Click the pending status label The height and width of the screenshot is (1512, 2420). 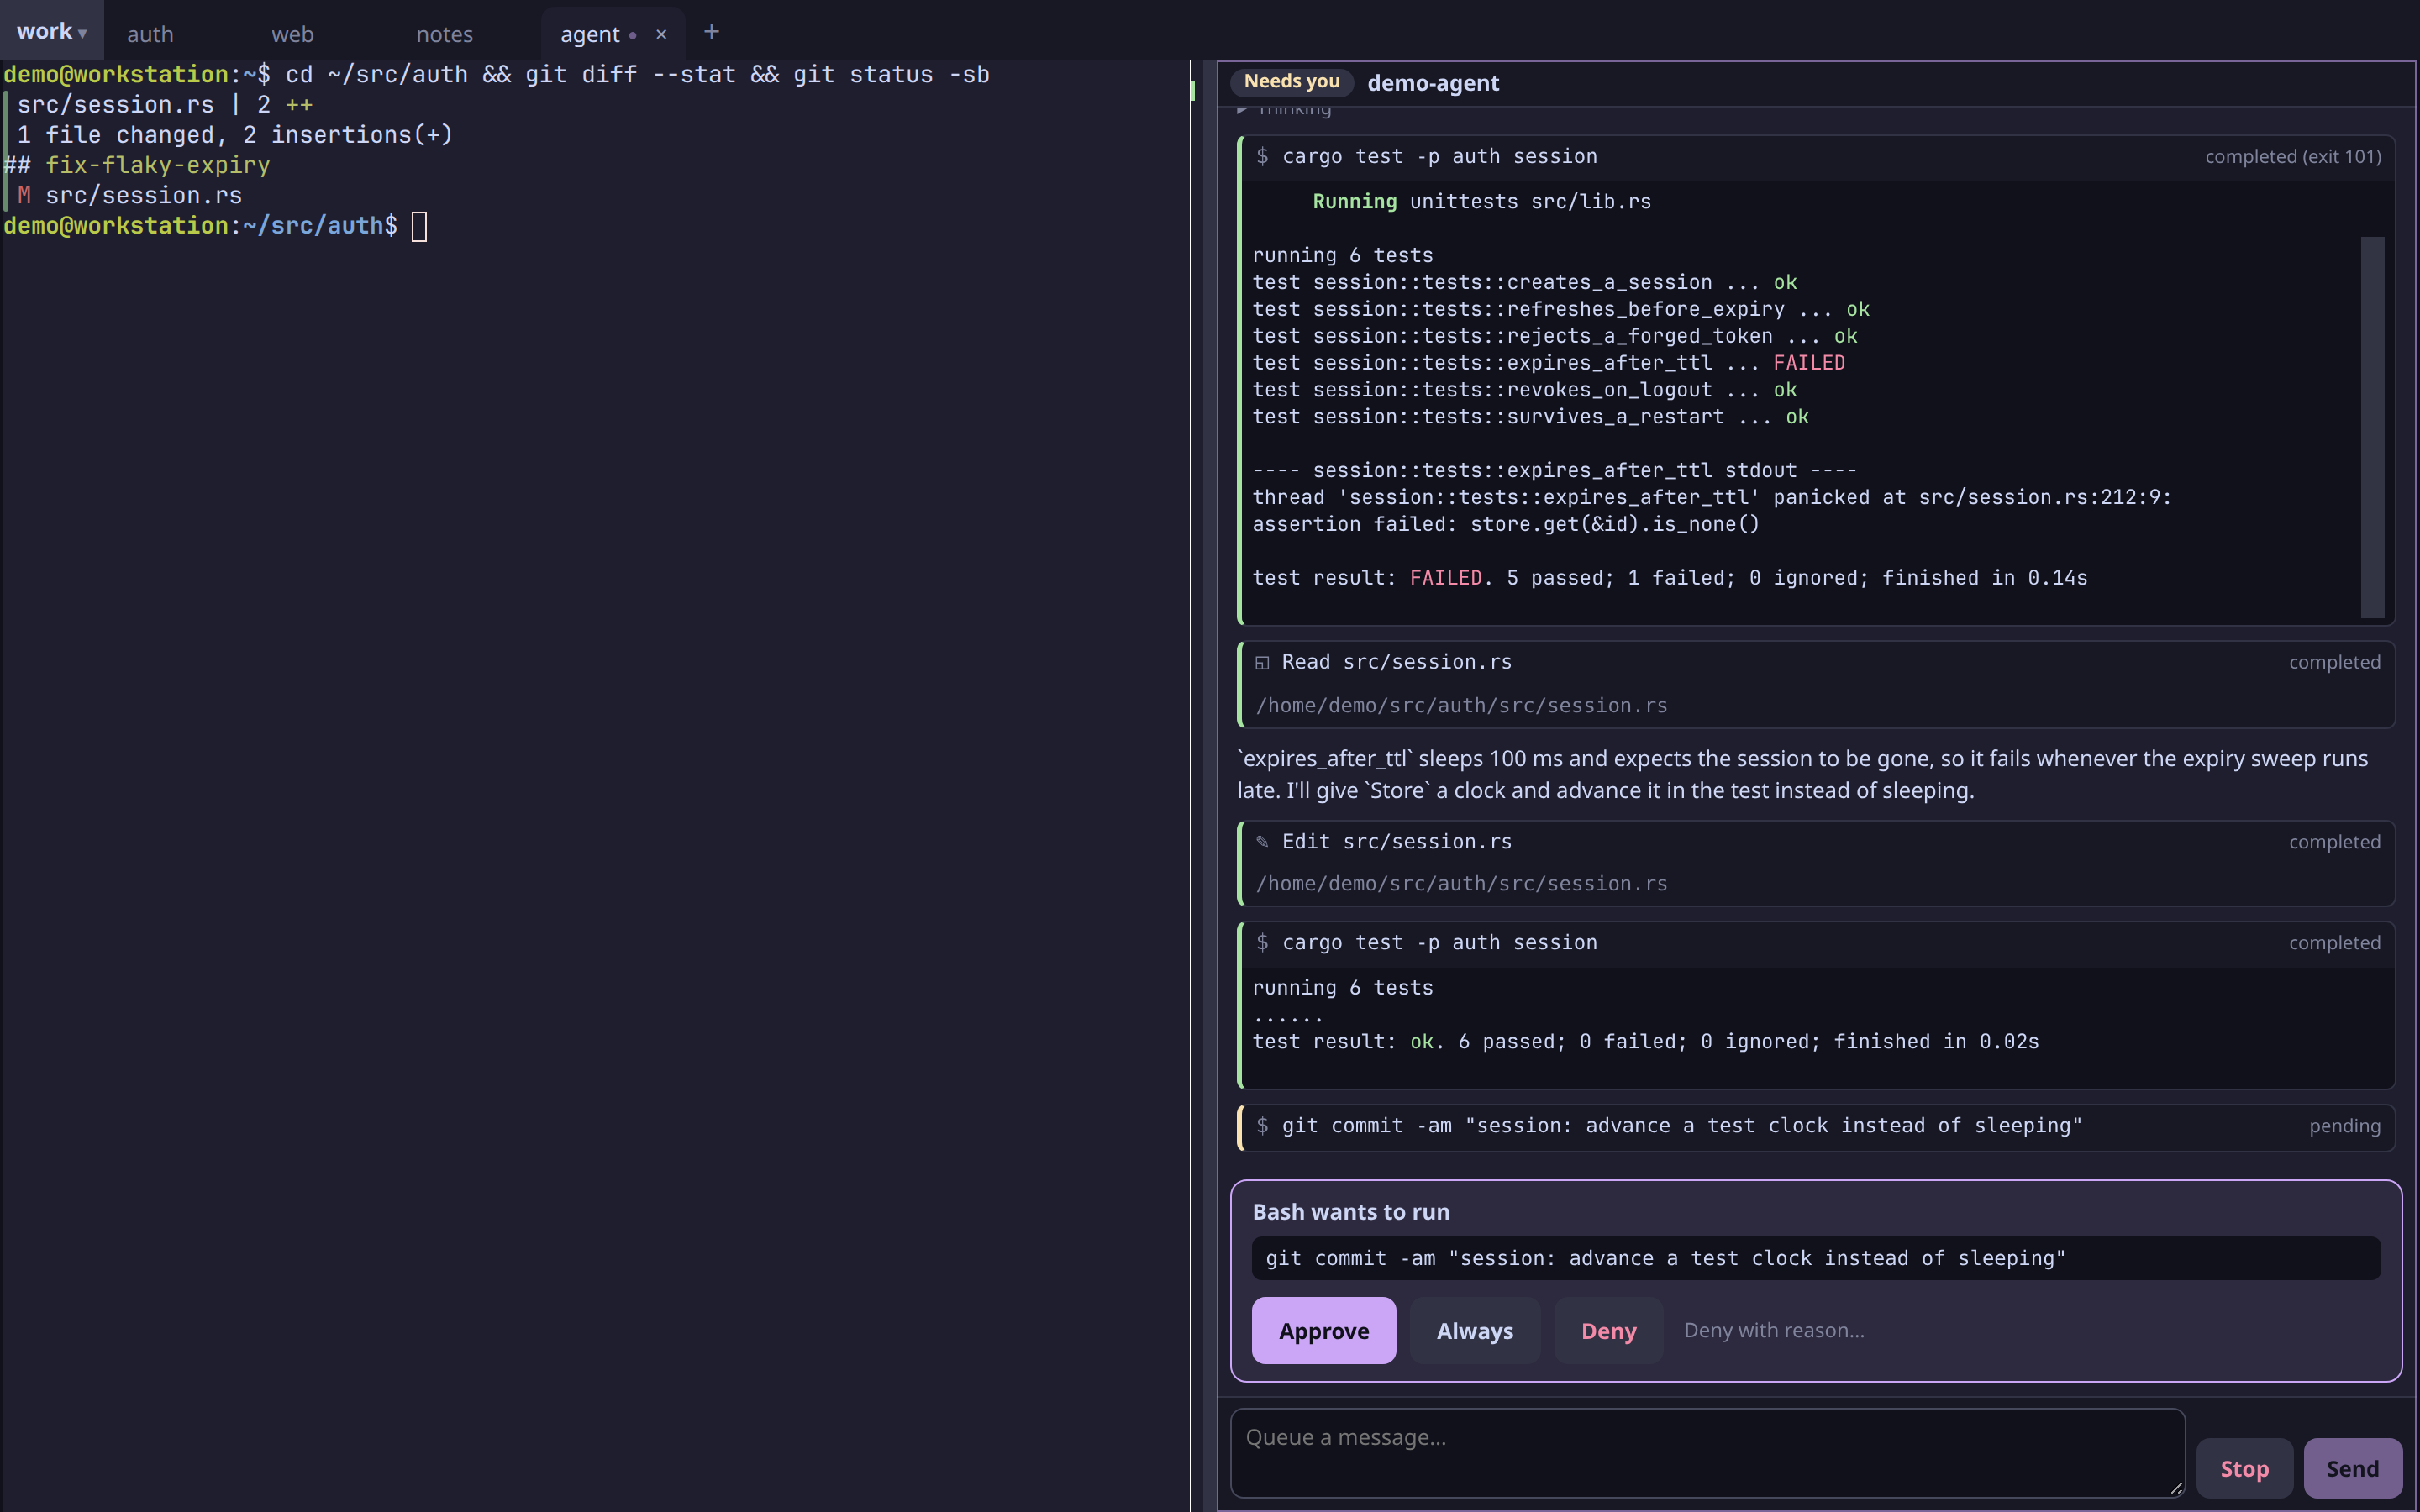[2344, 1127]
